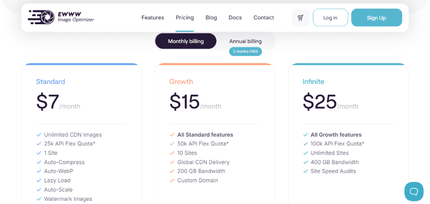The width and height of the screenshot is (430, 204).
Task: Select Monthly billing option
Action: click(x=185, y=41)
